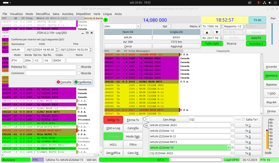
Task: Click the up arrow frequency button
Action: tap(207, 32)
